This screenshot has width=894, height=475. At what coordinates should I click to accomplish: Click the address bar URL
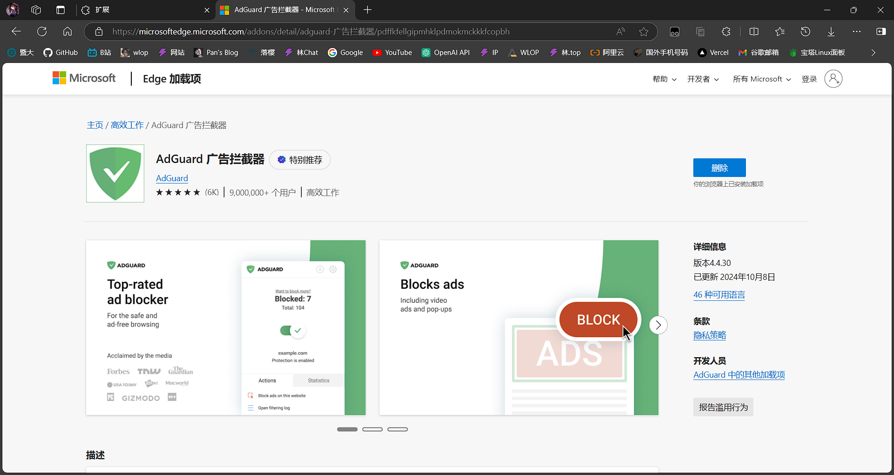point(311,32)
